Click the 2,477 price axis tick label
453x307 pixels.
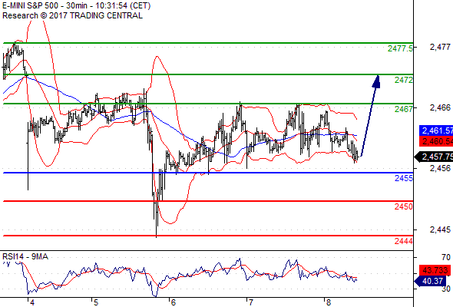[440, 47]
